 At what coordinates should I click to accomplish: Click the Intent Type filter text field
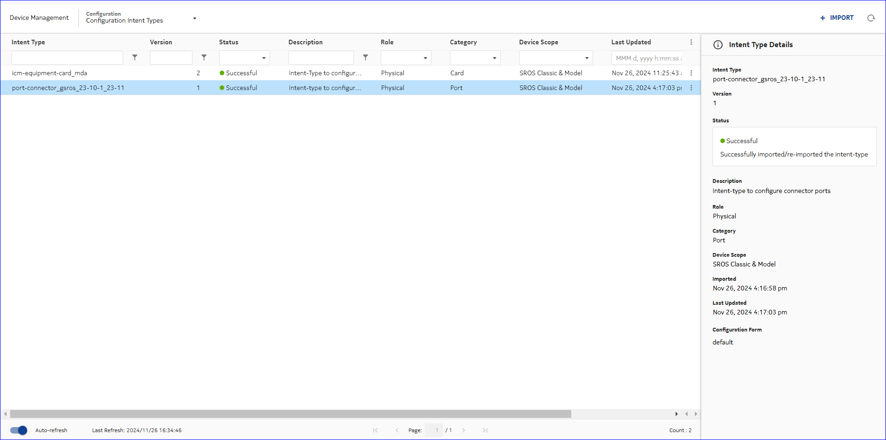[67, 58]
